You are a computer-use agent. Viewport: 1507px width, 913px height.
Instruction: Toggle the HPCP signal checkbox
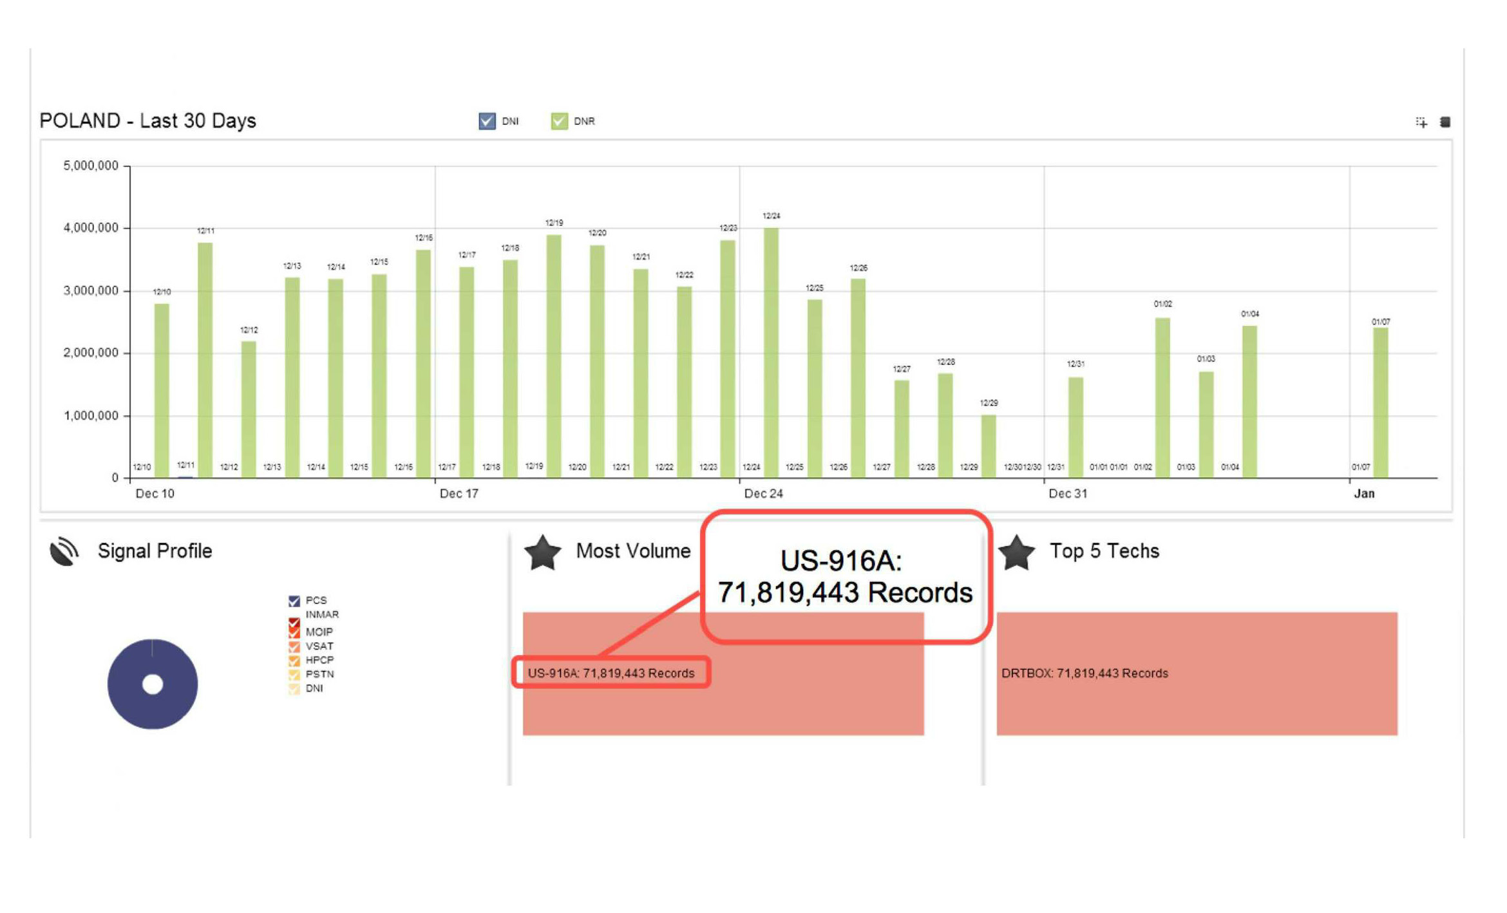click(x=294, y=660)
